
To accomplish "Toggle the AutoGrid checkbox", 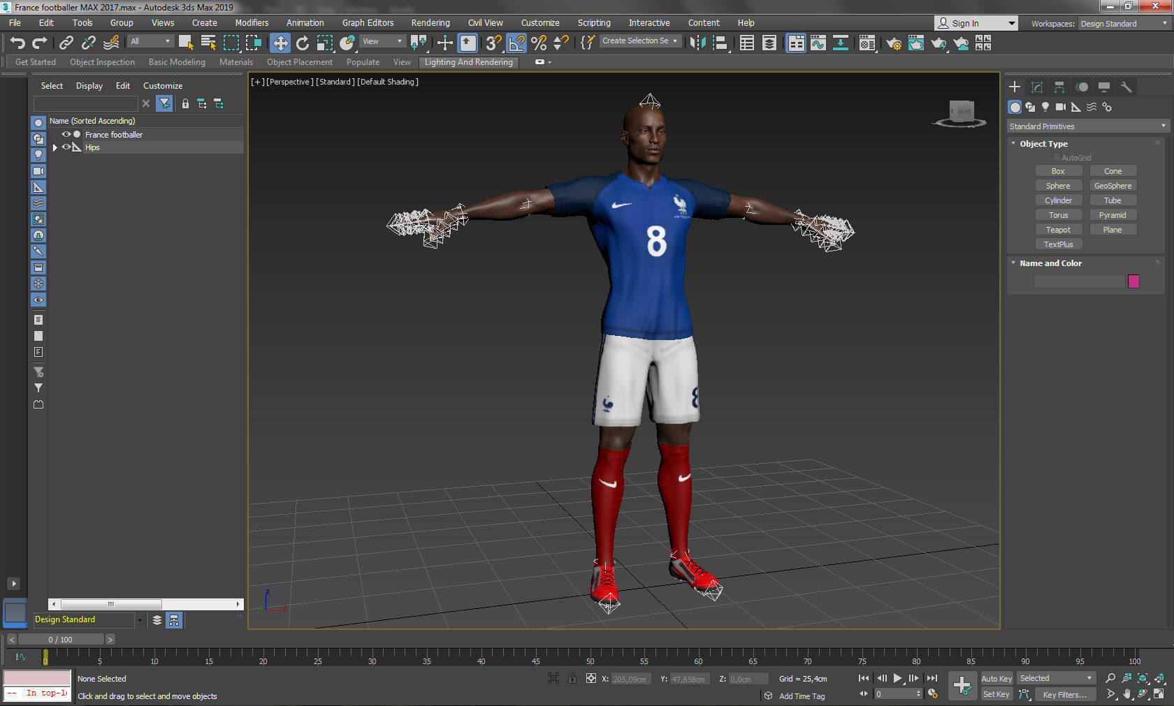I will point(1057,158).
